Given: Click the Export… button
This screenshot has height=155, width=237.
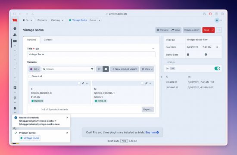Looking at the screenshot, I should 148,109.
